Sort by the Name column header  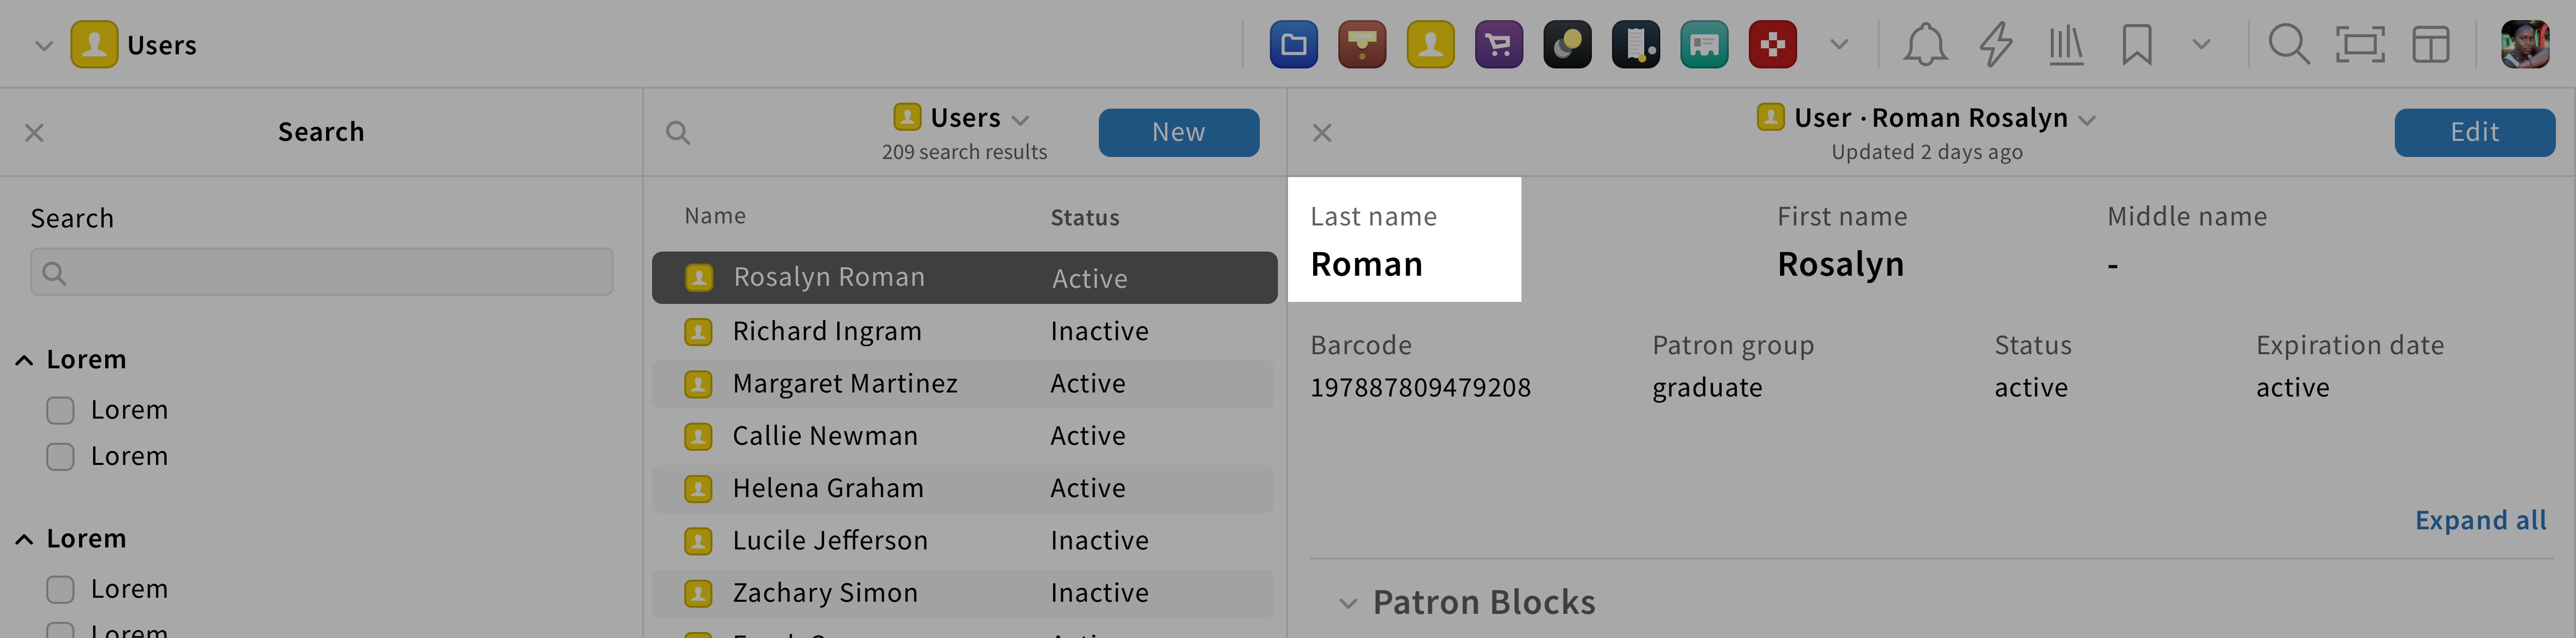click(715, 216)
